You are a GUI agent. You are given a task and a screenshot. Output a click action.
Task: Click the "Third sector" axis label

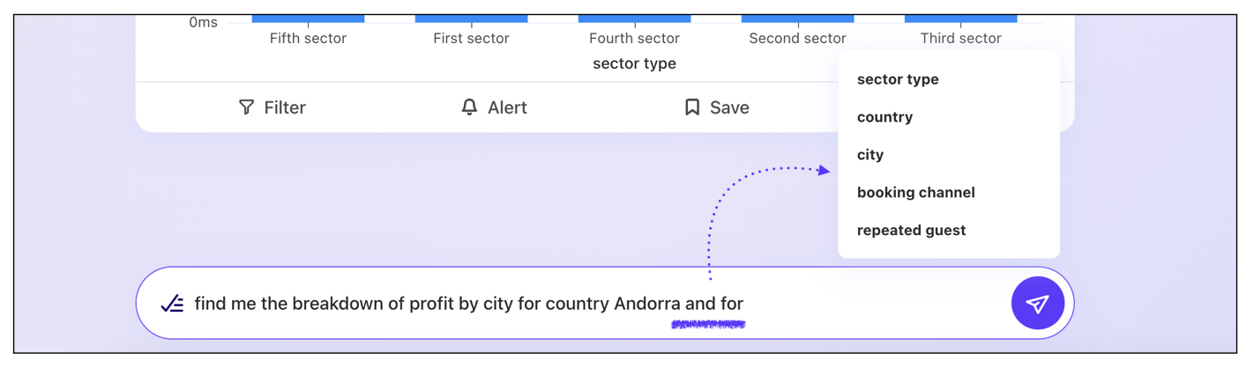[960, 39]
